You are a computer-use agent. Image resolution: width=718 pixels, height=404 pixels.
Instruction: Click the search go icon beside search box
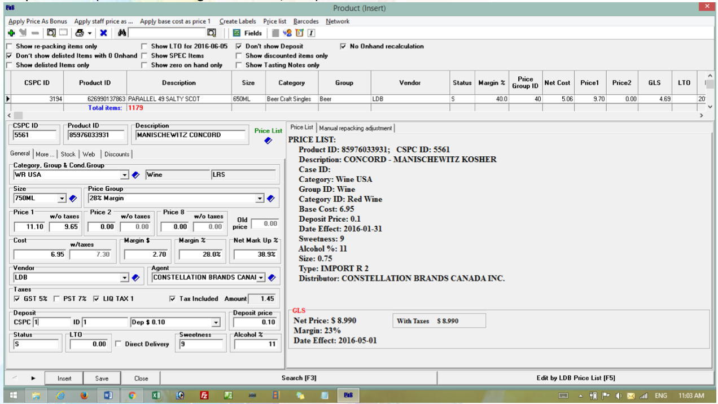coord(211,33)
